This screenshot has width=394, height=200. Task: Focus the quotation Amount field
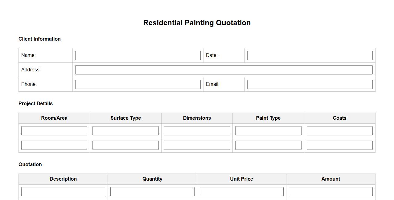(330, 192)
